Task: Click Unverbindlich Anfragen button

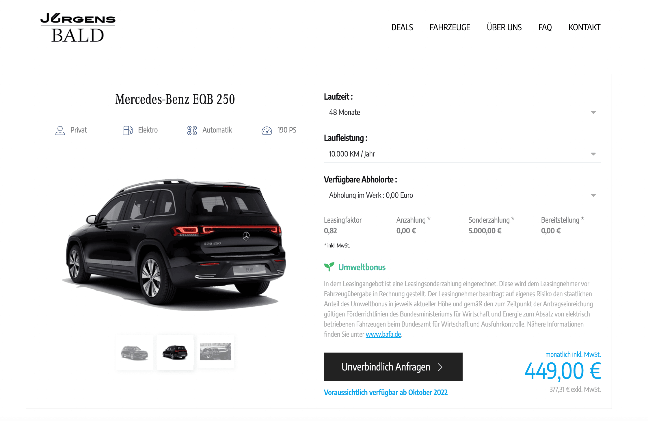Action: tap(393, 367)
